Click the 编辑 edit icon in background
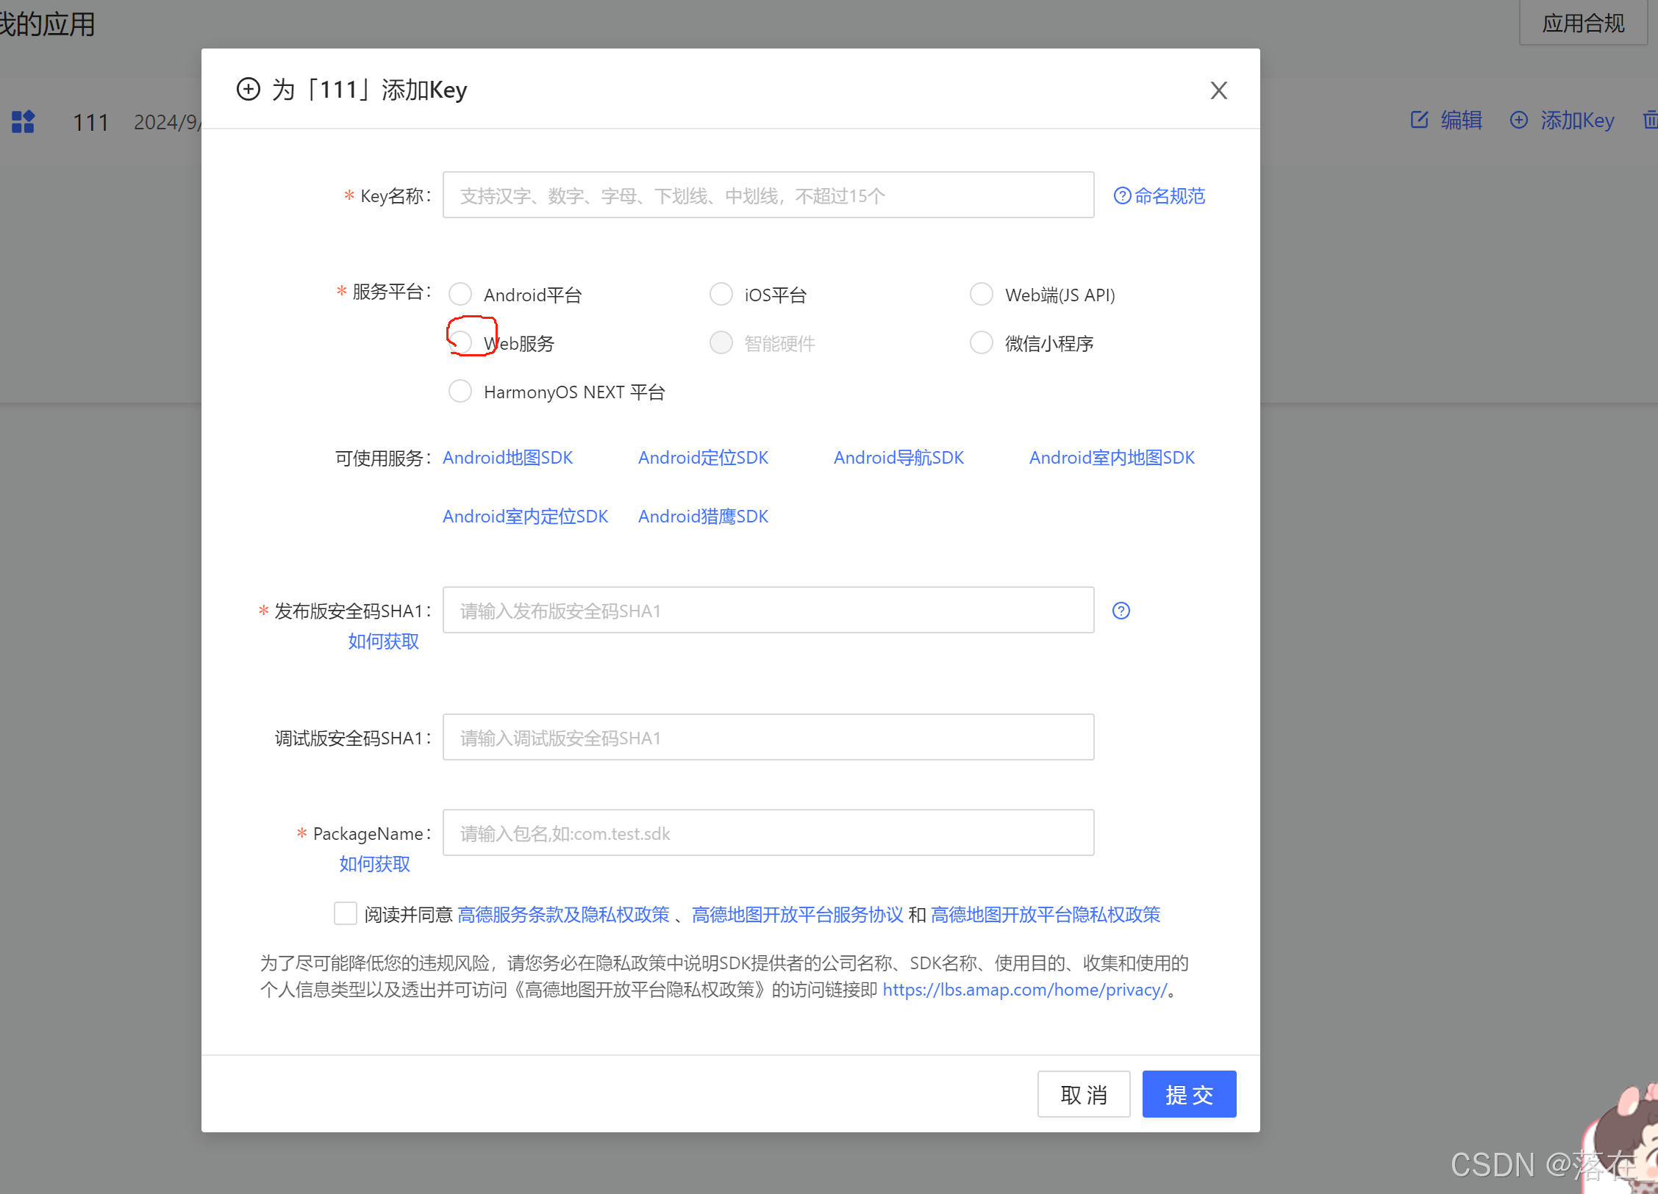1658x1194 pixels. coord(1419,120)
